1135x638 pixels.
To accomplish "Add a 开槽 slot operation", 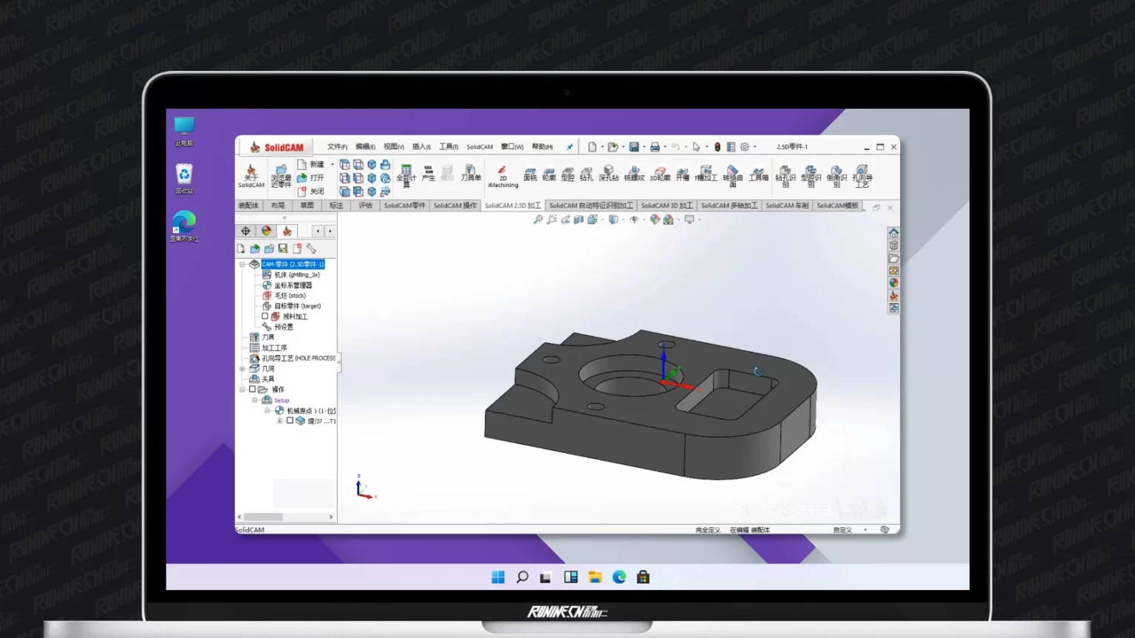I will pos(682,174).
